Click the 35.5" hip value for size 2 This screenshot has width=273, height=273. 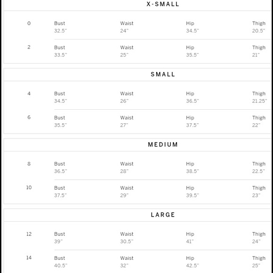(x=193, y=55)
